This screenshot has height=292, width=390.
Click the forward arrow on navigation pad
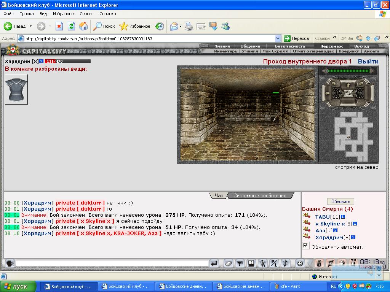pyautogui.click(x=348, y=84)
